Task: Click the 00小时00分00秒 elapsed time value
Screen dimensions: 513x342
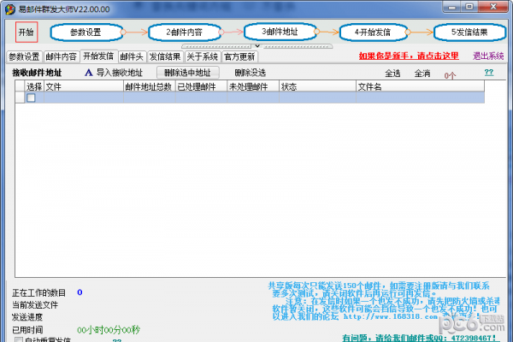Action: click(x=109, y=329)
